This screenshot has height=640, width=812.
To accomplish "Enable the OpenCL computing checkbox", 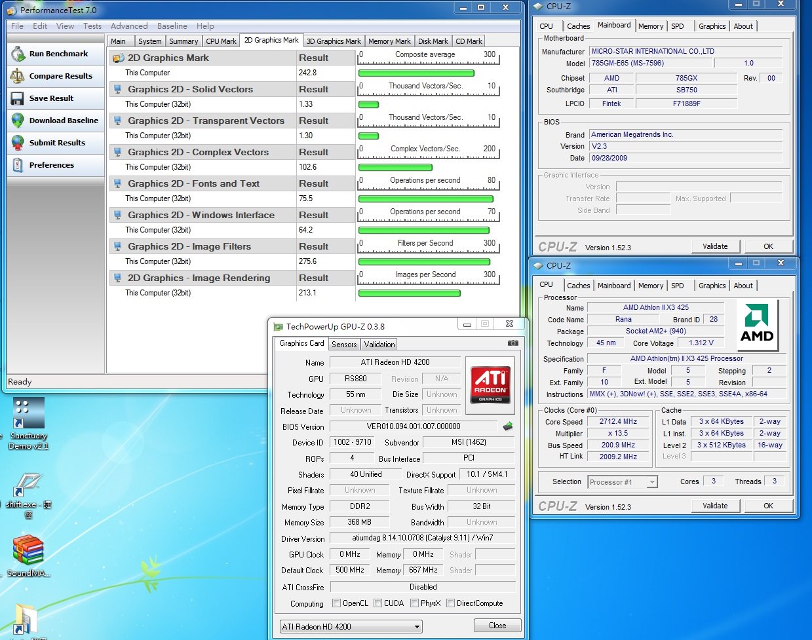I will click(x=336, y=603).
